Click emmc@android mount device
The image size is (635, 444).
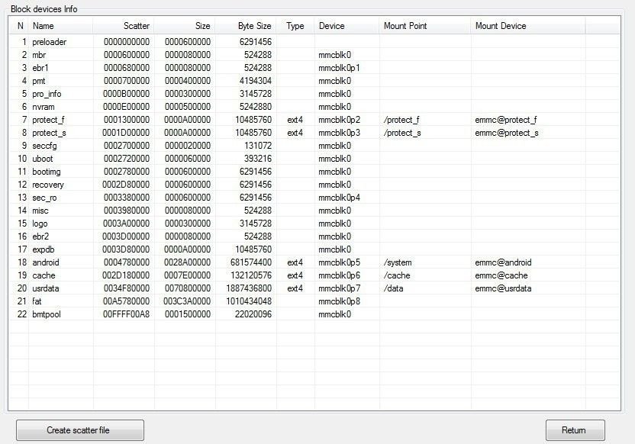coord(504,262)
